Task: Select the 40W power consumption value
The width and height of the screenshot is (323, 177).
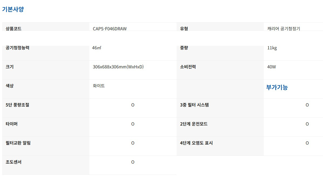Action: (271, 67)
